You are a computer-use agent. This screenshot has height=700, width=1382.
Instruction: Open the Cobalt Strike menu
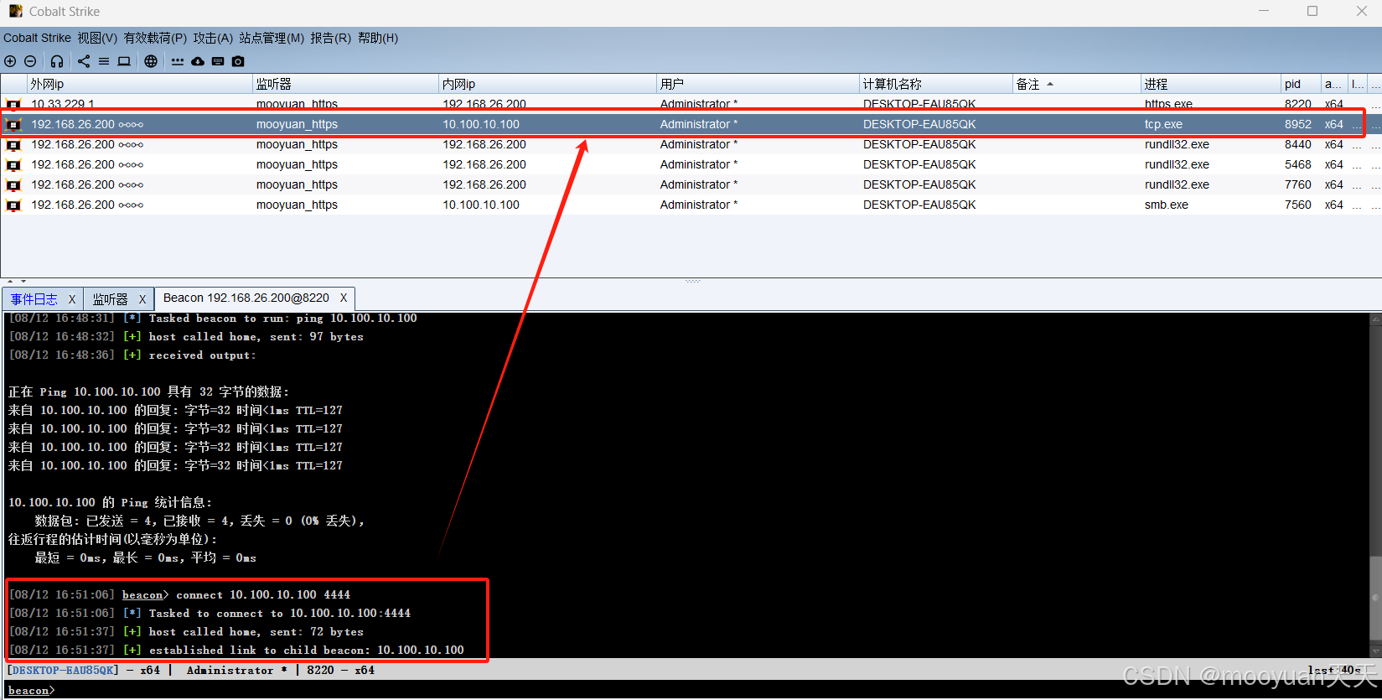pos(37,38)
